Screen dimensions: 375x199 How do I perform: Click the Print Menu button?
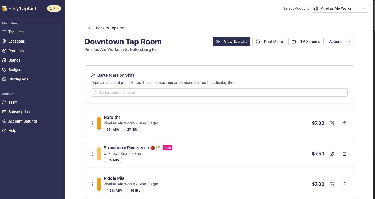click(269, 42)
